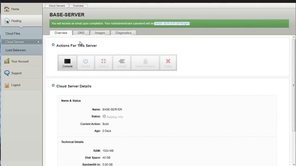This screenshot has width=296, height=166.
Task: Click the Age value 0 Days
Action: pyautogui.click(x=107, y=131)
